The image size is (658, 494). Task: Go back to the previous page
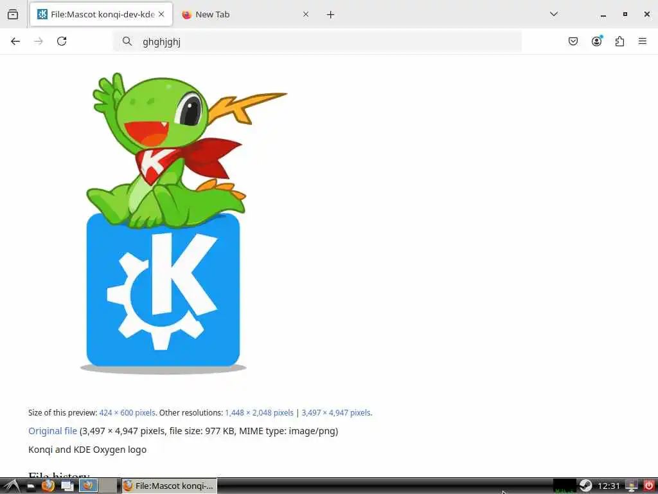click(x=15, y=41)
